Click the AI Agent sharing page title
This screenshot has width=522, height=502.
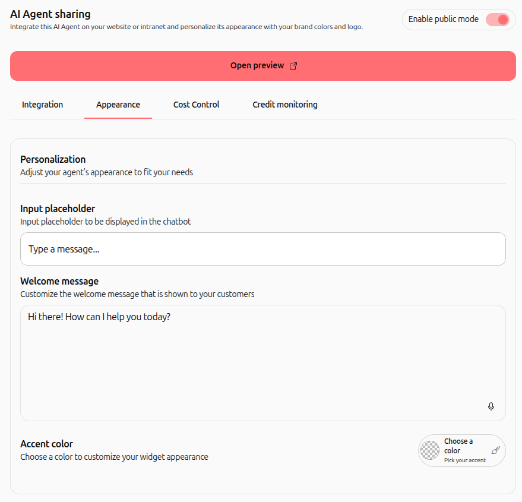(x=50, y=14)
